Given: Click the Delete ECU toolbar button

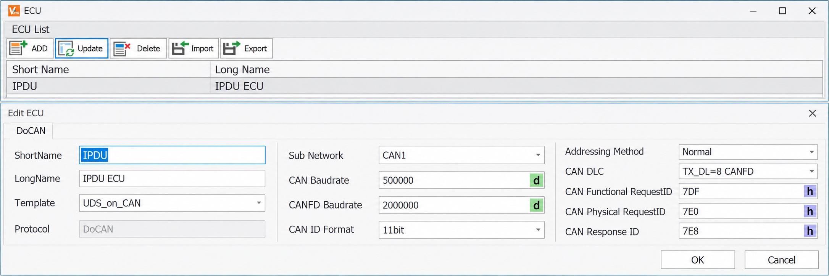Looking at the screenshot, I should click(x=138, y=48).
